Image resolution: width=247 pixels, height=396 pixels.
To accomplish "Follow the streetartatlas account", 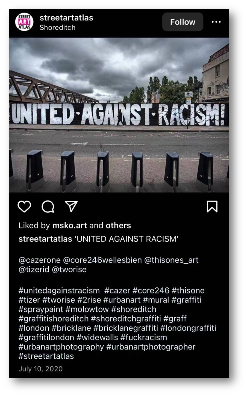I will pos(183,22).
